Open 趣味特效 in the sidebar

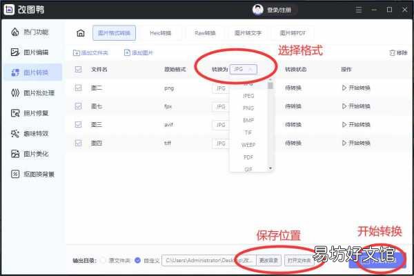point(30,134)
